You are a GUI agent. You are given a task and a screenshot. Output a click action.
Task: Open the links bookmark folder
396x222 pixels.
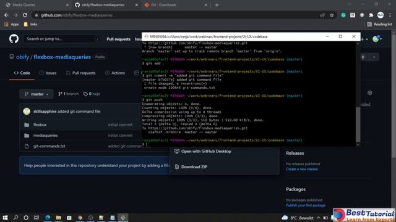(x=30, y=25)
